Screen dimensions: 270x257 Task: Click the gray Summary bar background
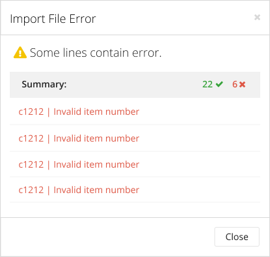pos(135,85)
